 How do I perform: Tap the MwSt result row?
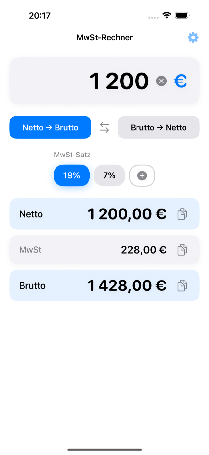click(104, 250)
